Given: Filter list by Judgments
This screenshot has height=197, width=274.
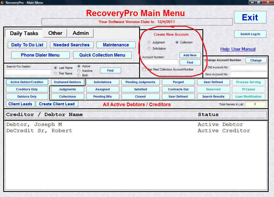Looking at the screenshot, I should pyautogui.click(x=68, y=89).
